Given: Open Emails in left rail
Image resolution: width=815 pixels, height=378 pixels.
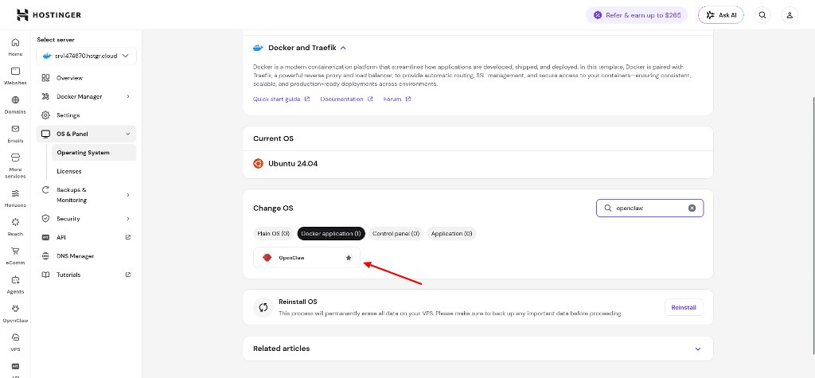Looking at the screenshot, I should [x=15, y=134].
